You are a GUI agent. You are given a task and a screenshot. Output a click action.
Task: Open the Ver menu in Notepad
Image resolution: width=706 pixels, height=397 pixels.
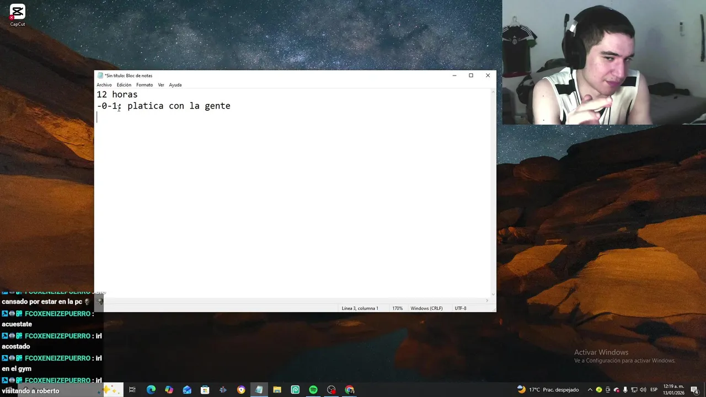point(161,85)
